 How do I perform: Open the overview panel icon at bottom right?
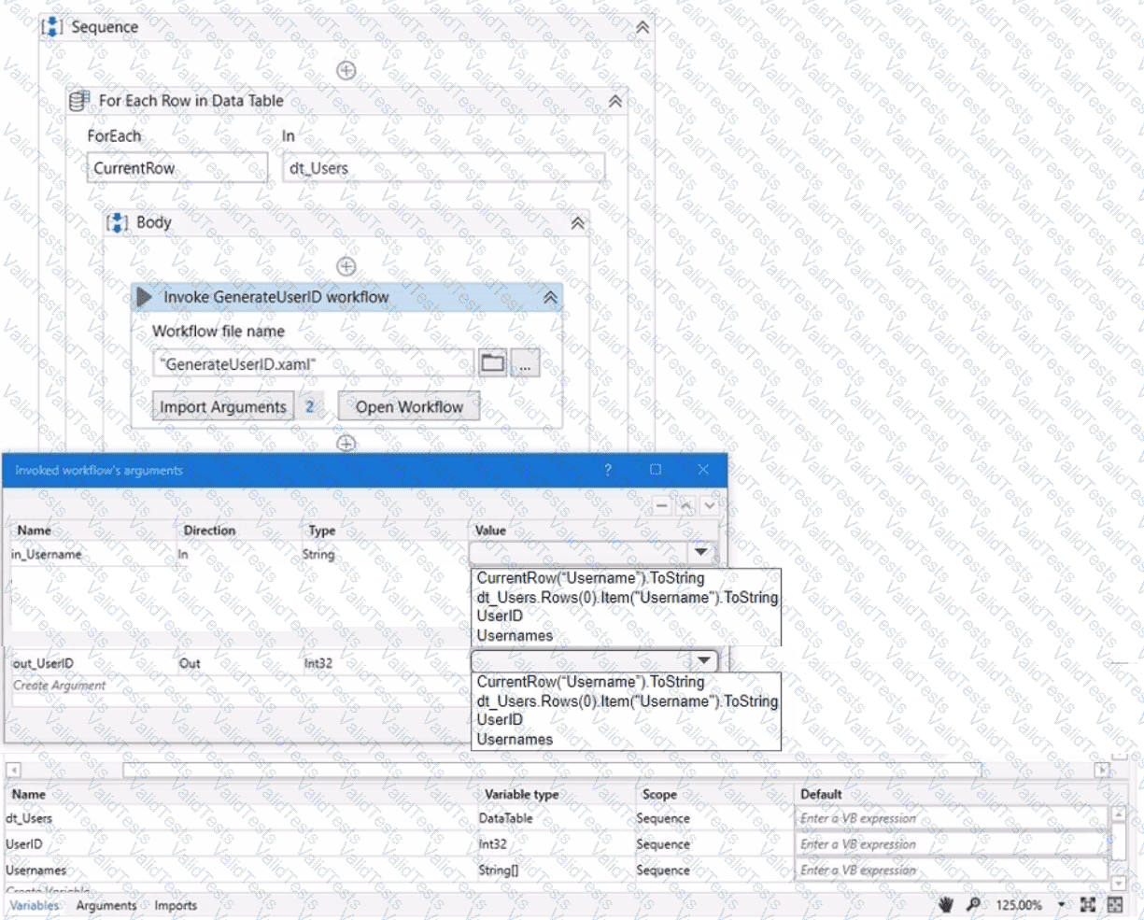1115,904
